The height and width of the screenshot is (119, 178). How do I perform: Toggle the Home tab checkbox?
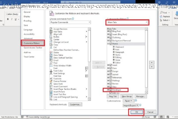click(111, 44)
